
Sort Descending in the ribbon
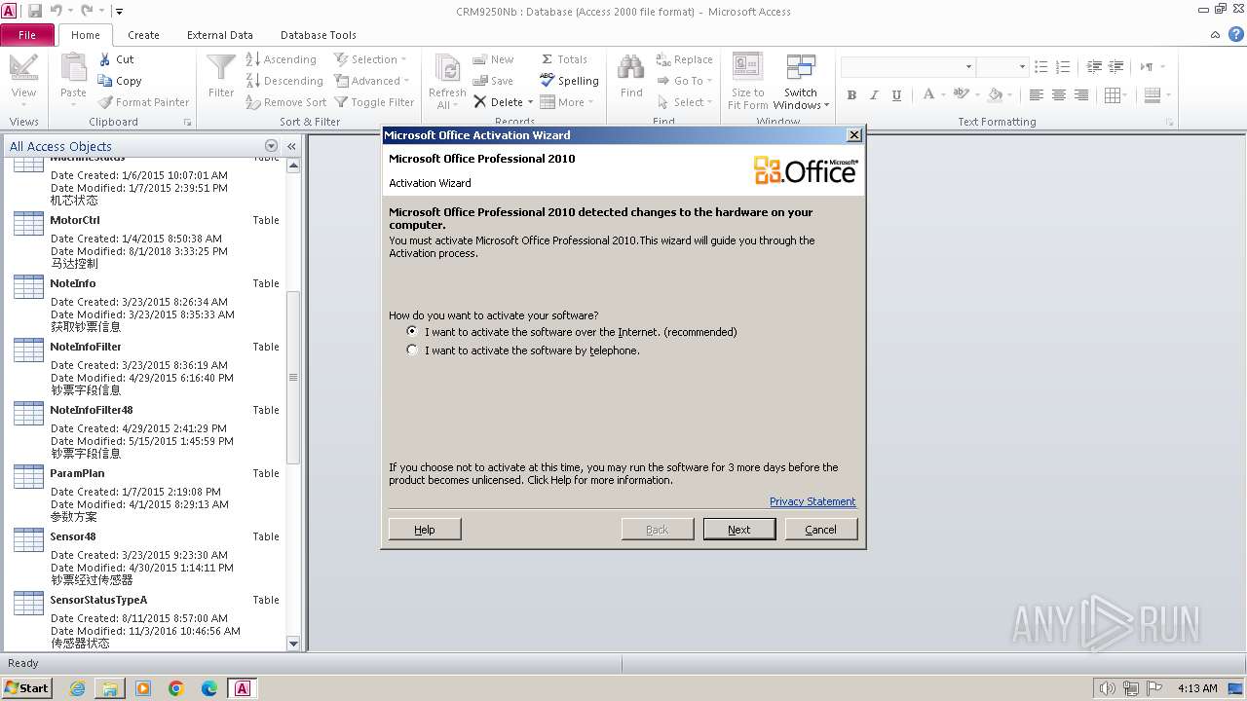tap(283, 81)
